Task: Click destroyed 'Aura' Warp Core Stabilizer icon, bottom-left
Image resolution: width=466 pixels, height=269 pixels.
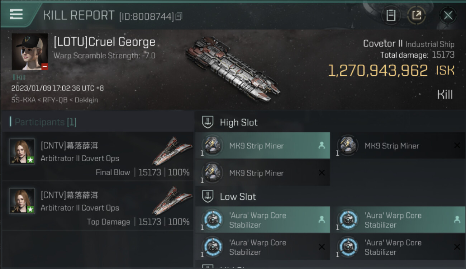Action: (213, 247)
